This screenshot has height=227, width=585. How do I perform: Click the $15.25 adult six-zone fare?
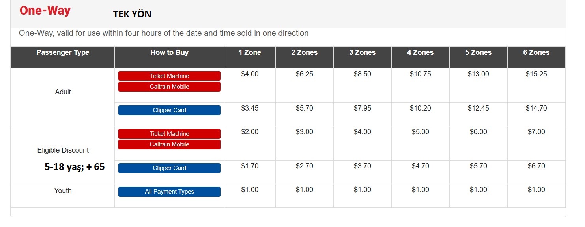click(536, 74)
